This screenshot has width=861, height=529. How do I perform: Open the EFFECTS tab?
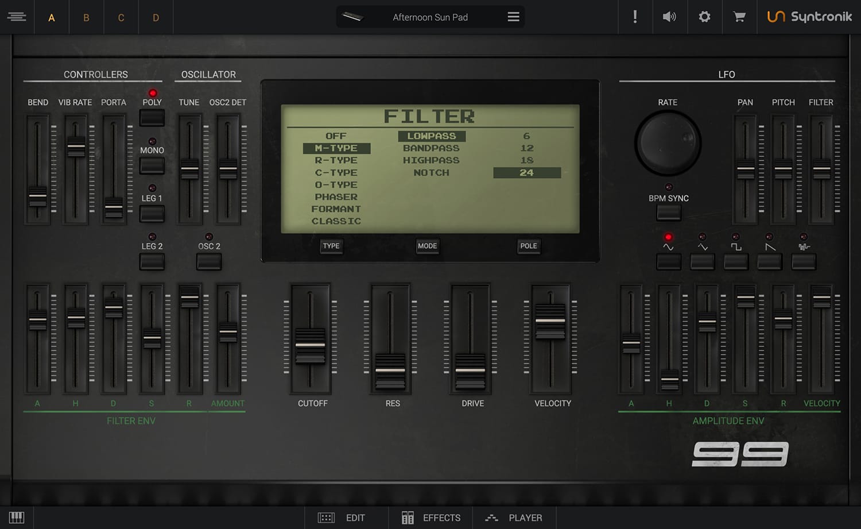point(430,518)
